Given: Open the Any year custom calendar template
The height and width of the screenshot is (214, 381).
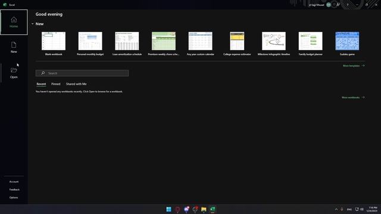Looking at the screenshot, I should point(200,43).
